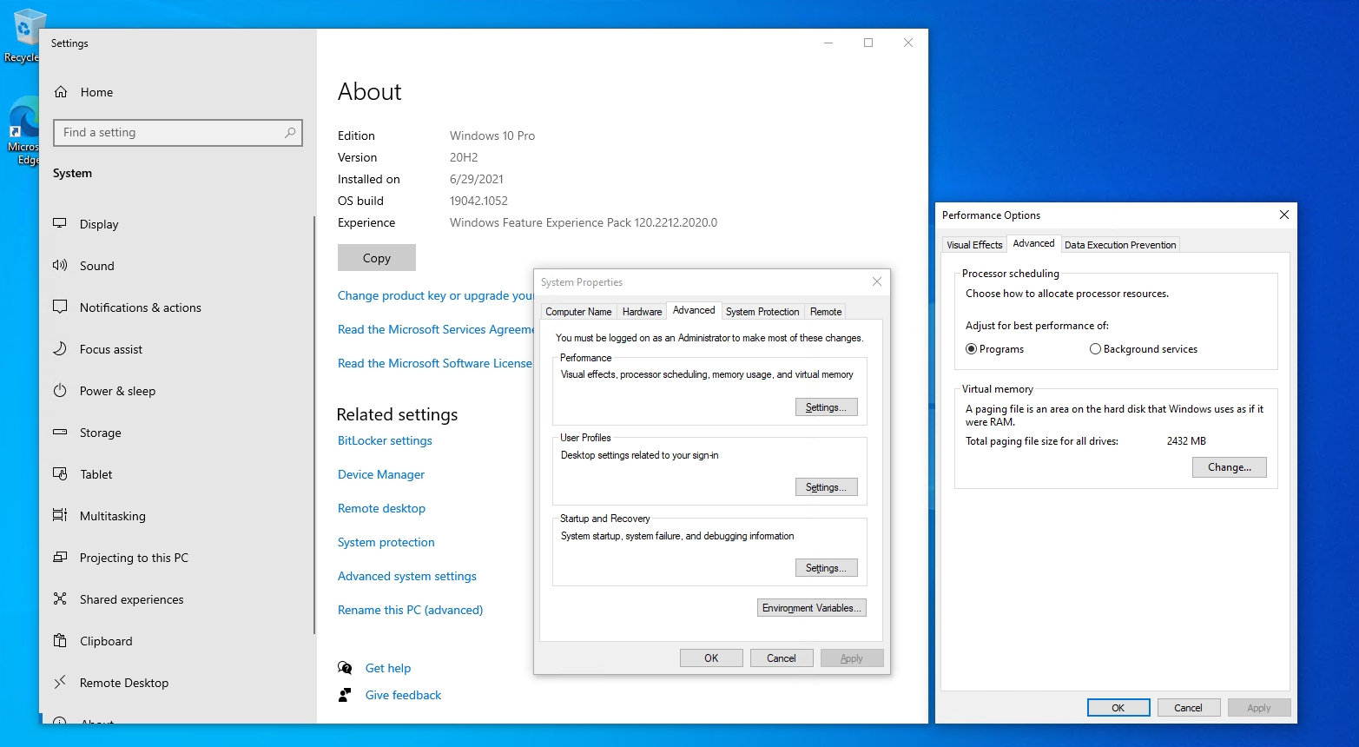The height and width of the screenshot is (747, 1359).
Task: Click the Power & sleep icon
Action: pyautogui.click(x=60, y=390)
